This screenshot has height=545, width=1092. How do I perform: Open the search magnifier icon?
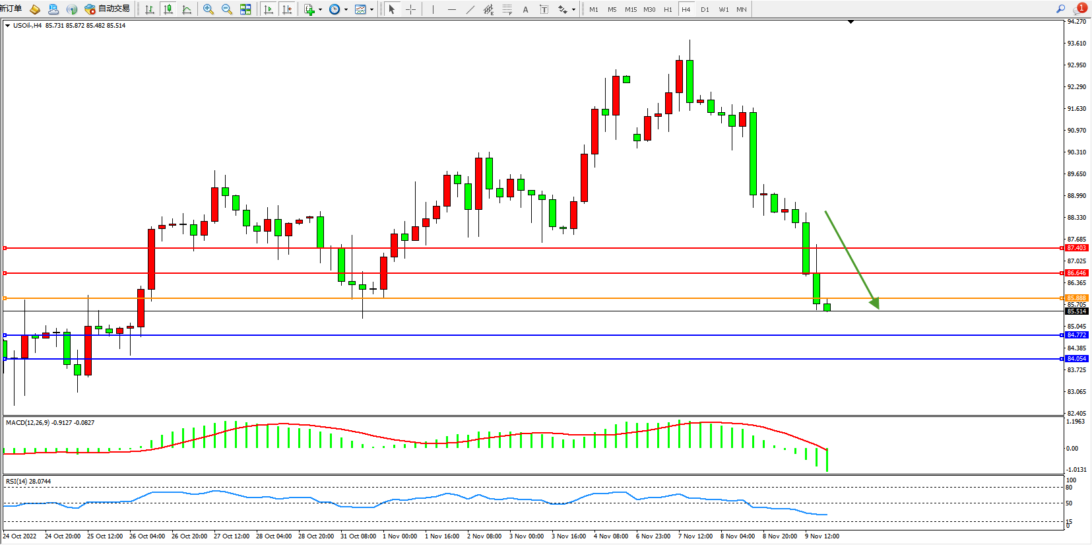(1060, 9)
